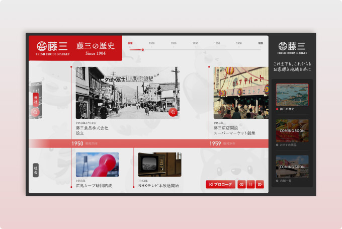Click the 1959 year marker on red band
Screen dimensions: 342x229
click(215, 143)
